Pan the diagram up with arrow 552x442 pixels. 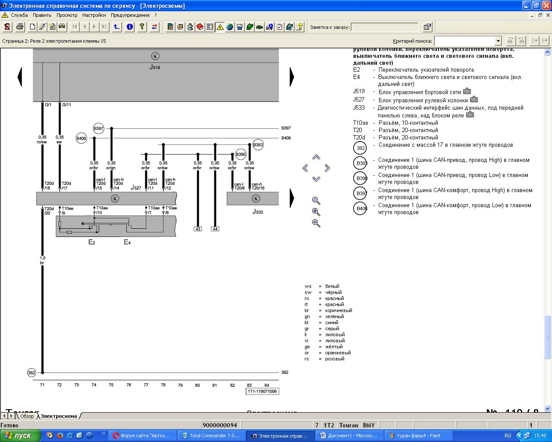click(x=316, y=158)
